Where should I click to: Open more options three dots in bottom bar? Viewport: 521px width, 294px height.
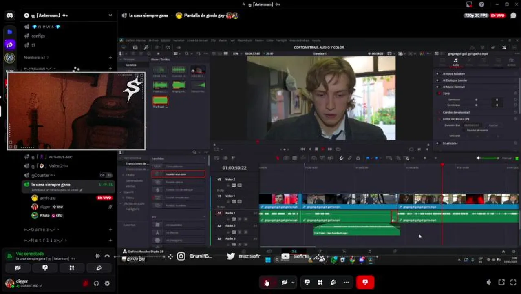(x=346, y=282)
